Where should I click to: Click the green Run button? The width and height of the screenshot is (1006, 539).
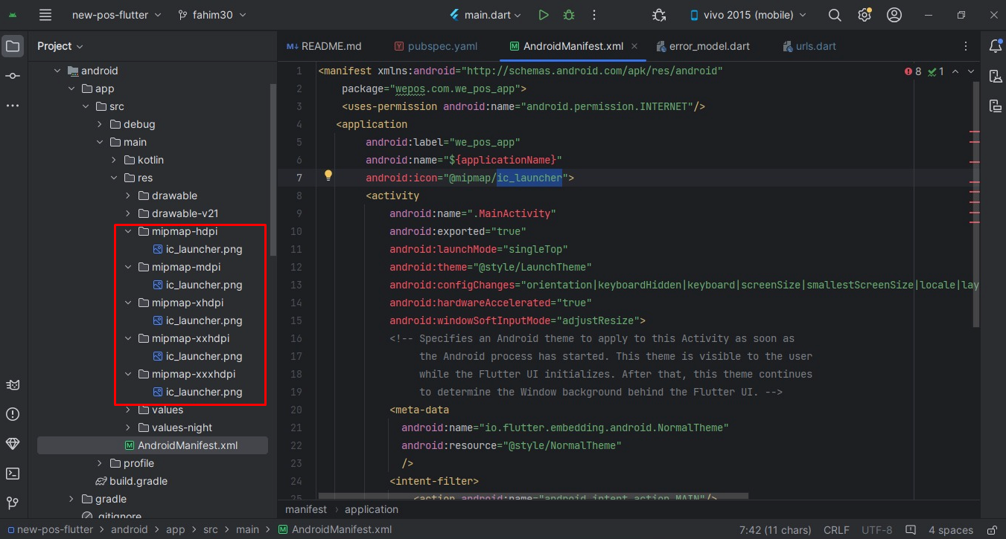pyautogui.click(x=544, y=15)
